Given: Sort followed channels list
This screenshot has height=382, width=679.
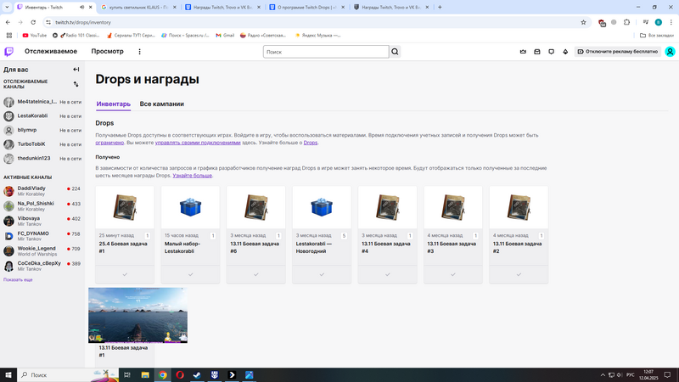Looking at the screenshot, I should coord(76,84).
